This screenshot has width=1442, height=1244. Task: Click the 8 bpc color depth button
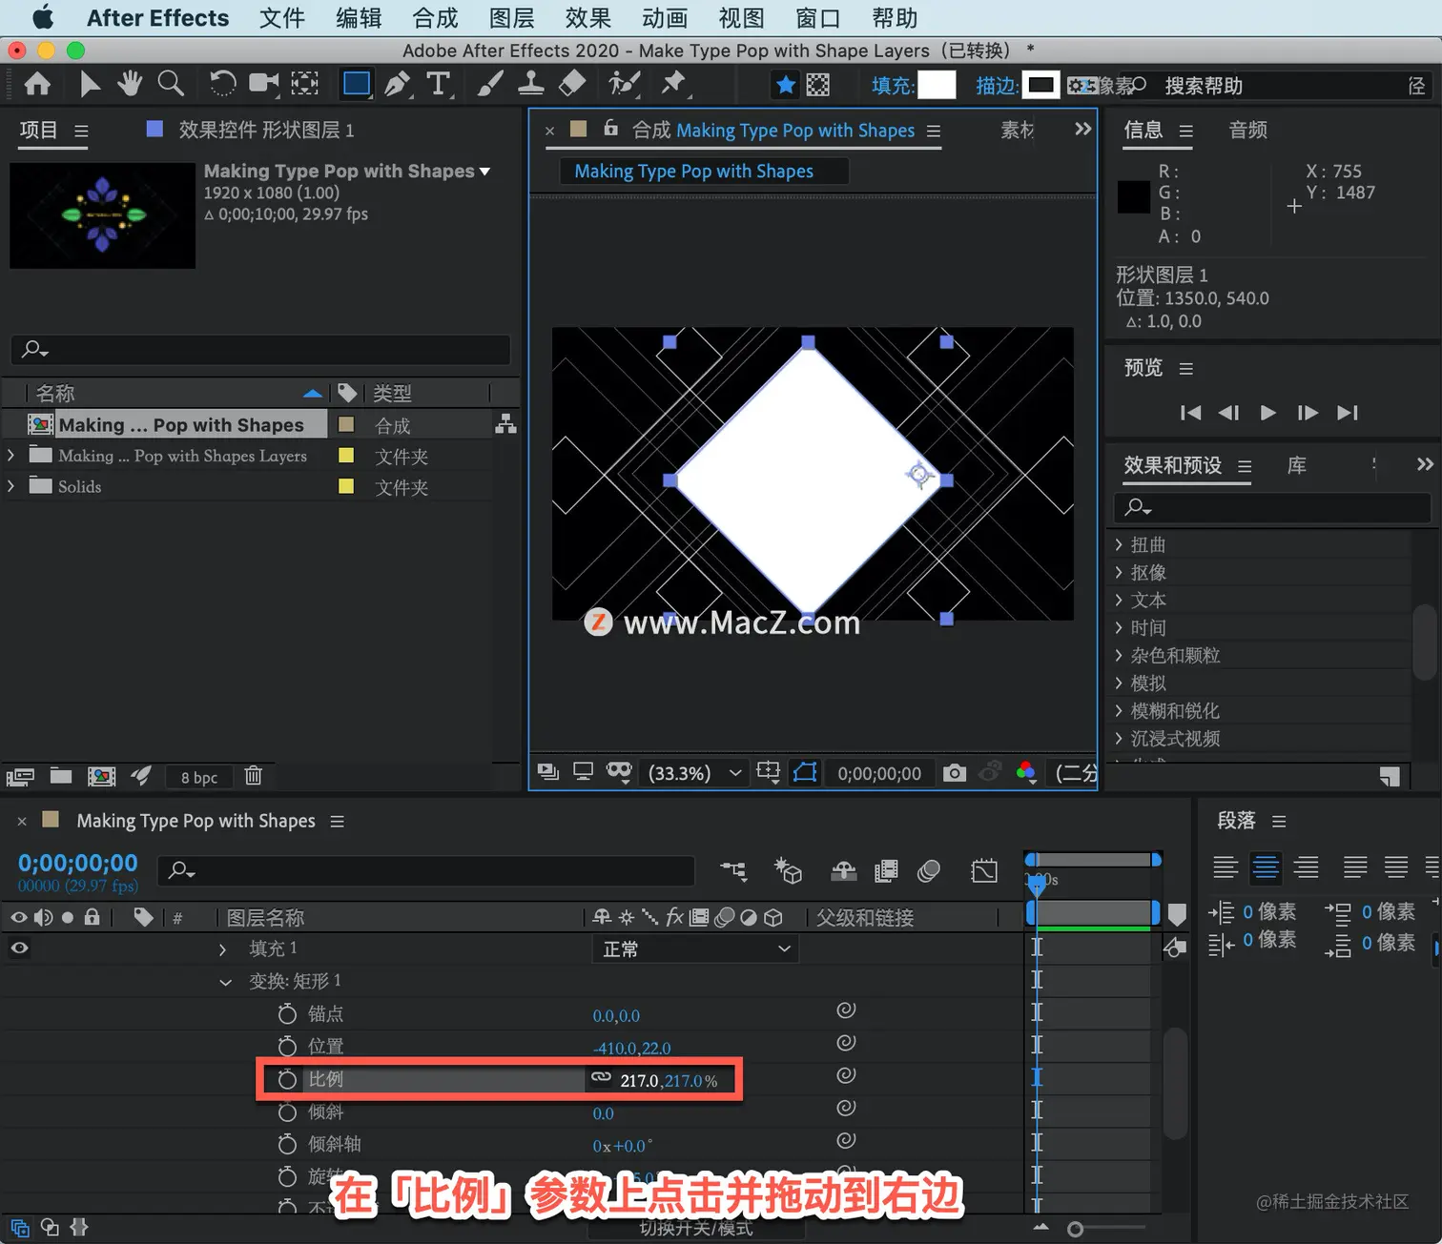point(199,777)
